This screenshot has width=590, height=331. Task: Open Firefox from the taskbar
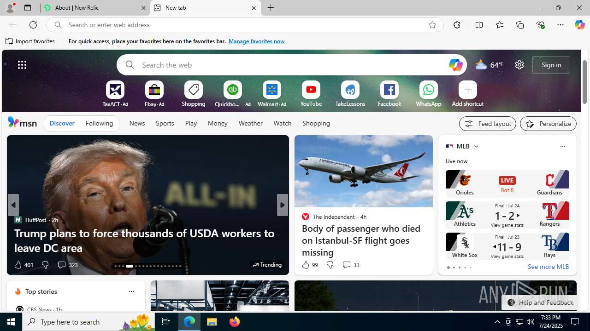pos(235,322)
